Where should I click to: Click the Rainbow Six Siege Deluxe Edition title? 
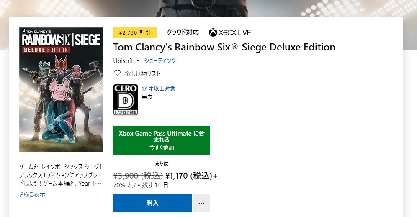[224, 47]
